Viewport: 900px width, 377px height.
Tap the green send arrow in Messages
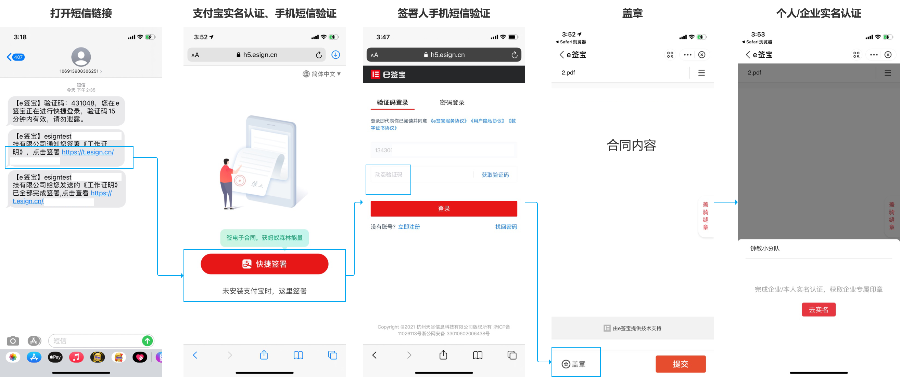(x=148, y=340)
